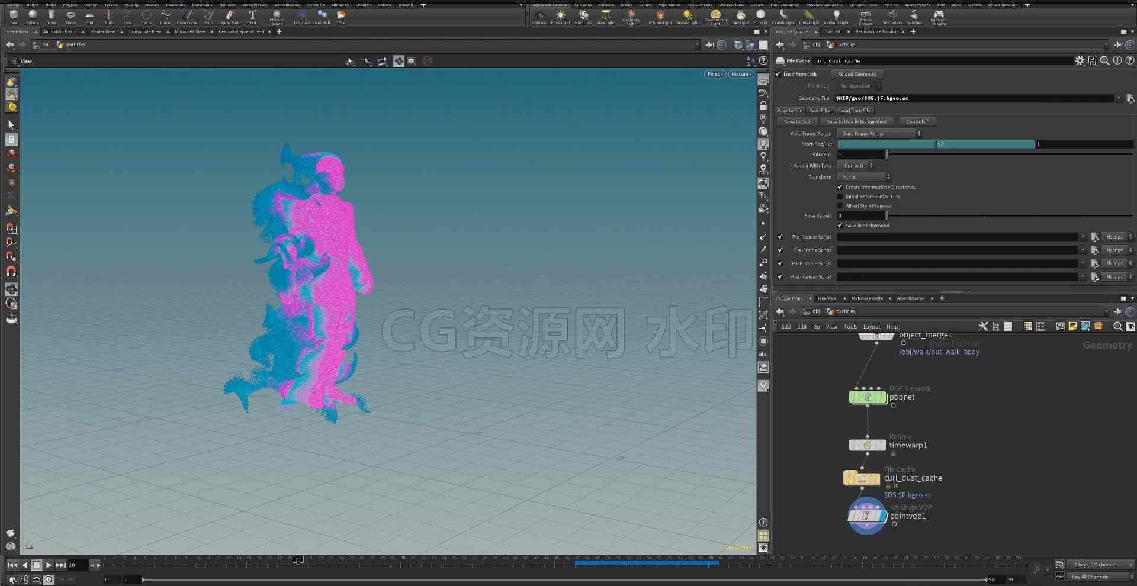Screen dimensions: 1137x586
Task: Adjust the Substeps slider handle
Action: click(887, 154)
